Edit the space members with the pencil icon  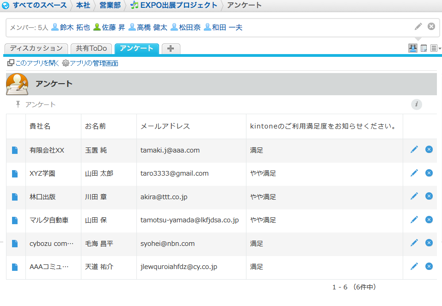point(418,26)
